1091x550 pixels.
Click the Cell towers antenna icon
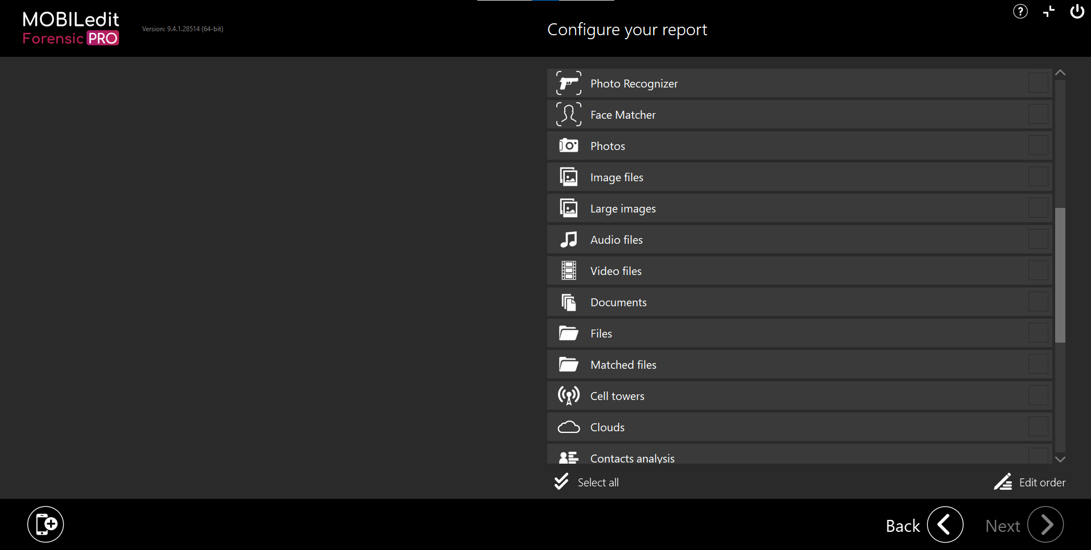pos(568,396)
